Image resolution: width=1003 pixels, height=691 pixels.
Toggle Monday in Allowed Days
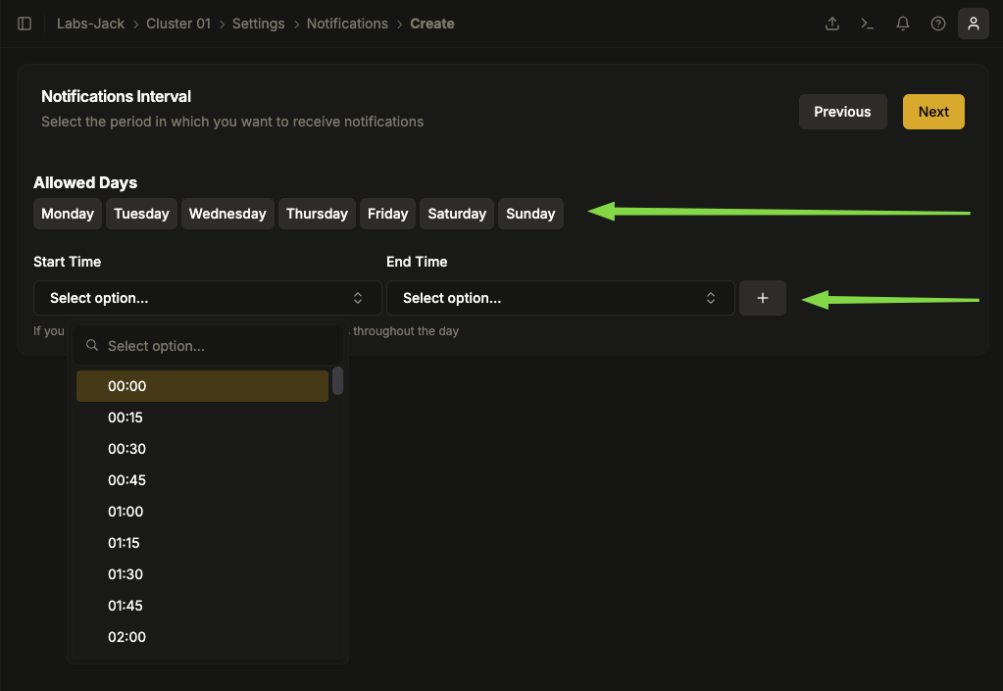(x=68, y=214)
